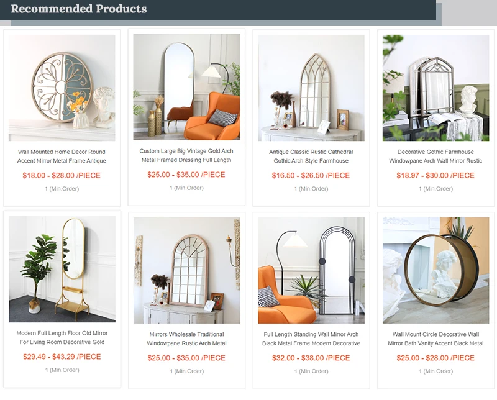Click Mirrors Wholesale Traditional Windowpane title

186,339
